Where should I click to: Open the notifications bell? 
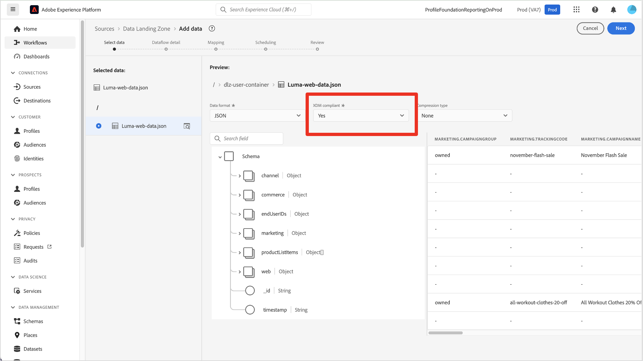pos(613,10)
